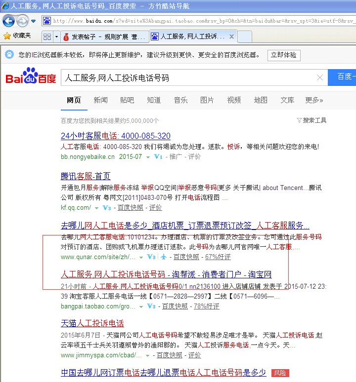Image resolution: width=356 pixels, height=382 pixels.
Task: Switch to the 新闻 category
Action: (x=100, y=100)
